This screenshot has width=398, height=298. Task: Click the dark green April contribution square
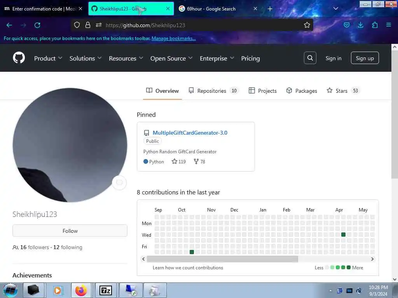(344, 235)
